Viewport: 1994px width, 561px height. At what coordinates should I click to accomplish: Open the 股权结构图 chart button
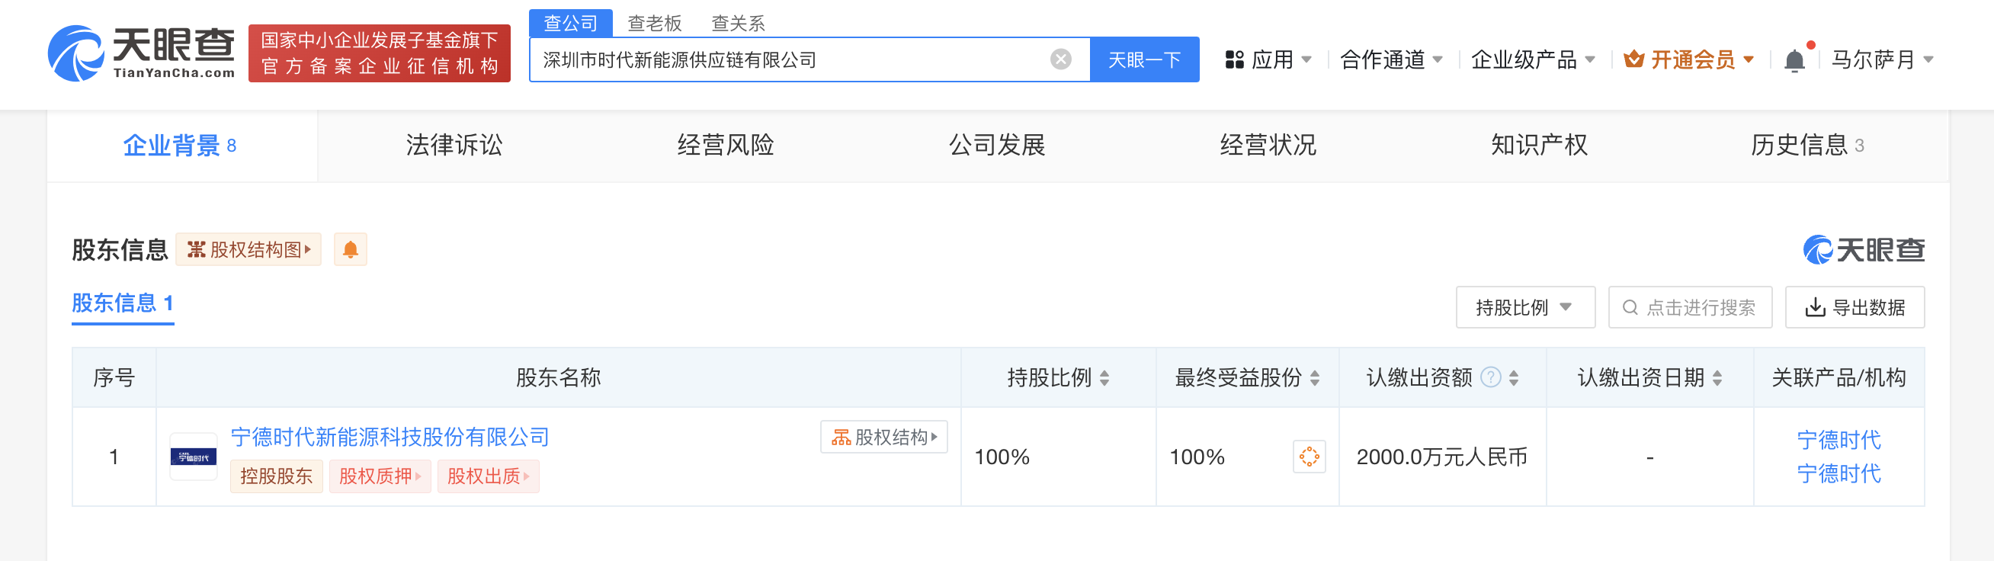click(248, 250)
